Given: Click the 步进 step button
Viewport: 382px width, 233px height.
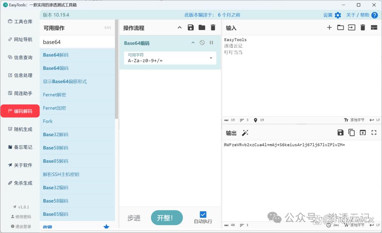Looking at the screenshot, I should point(134,218).
